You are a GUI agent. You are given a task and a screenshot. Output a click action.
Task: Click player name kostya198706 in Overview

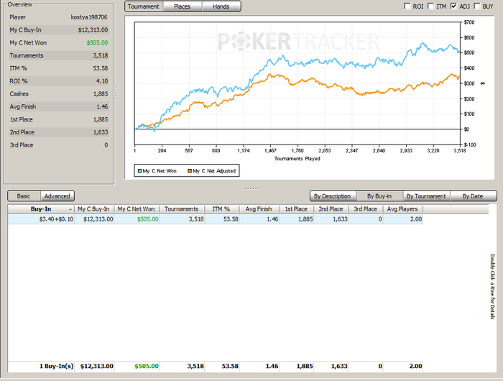89,17
